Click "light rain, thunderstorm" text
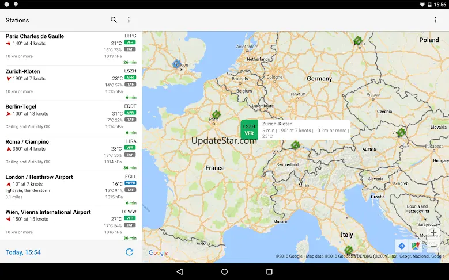The height and width of the screenshot is (280, 449). [x=28, y=190]
